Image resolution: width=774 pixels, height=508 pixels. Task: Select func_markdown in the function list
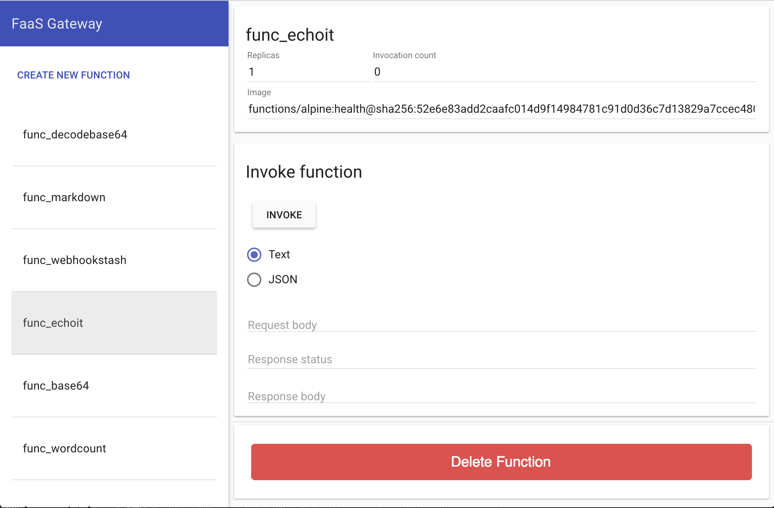click(114, 197)
